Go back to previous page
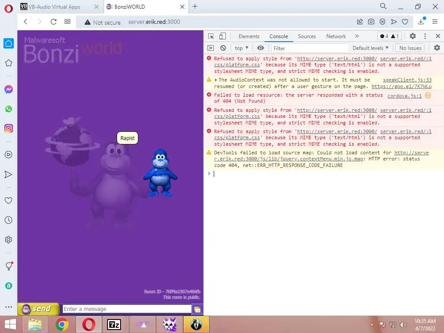The height and width of the screenshot is (333, 444). pos(26,22)
